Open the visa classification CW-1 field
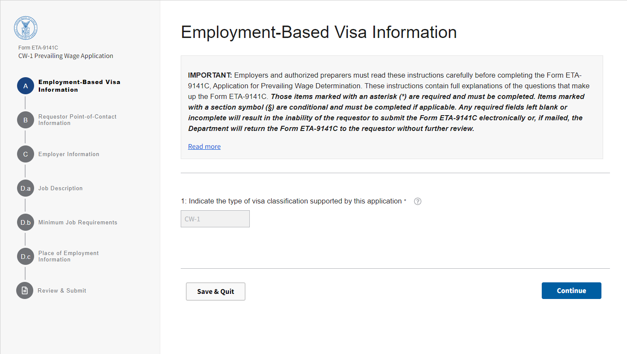Viewport: 627px width, 354px height. [x=215, y=219]
